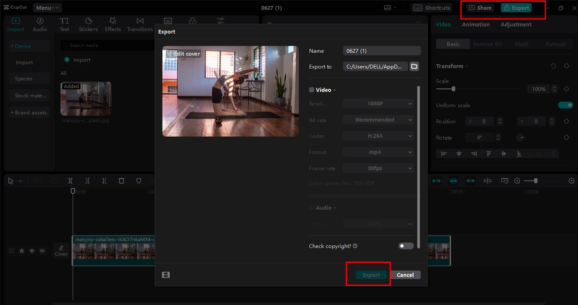Open the Audio media tab
The image size is (578, 305).
40,24
